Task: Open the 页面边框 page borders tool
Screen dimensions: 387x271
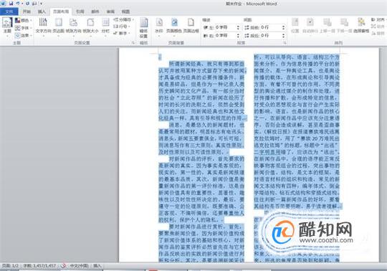Action: (x=191, y=26)
